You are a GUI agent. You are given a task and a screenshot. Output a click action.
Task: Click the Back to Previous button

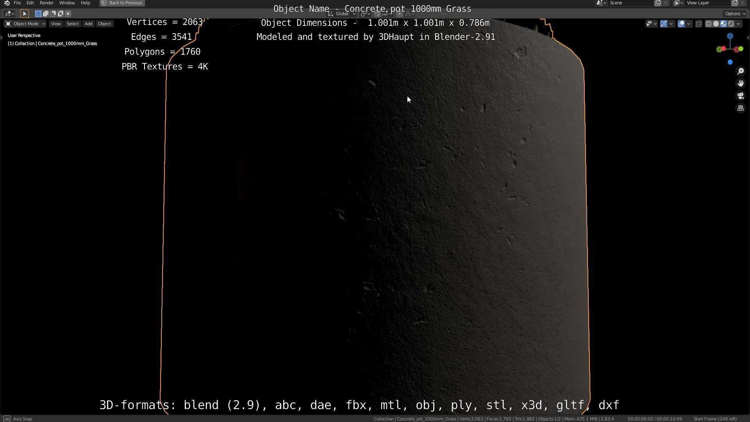(122, 3)
